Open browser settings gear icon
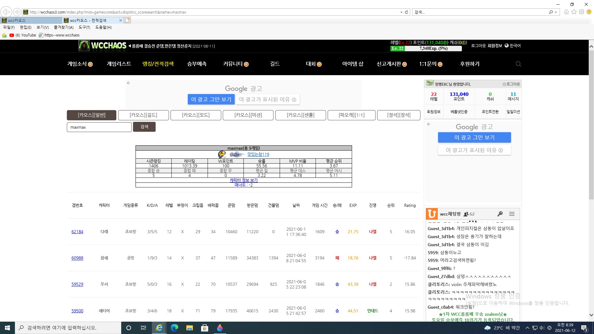The width and height of the screenshot is (594, 334). [582, 12]
